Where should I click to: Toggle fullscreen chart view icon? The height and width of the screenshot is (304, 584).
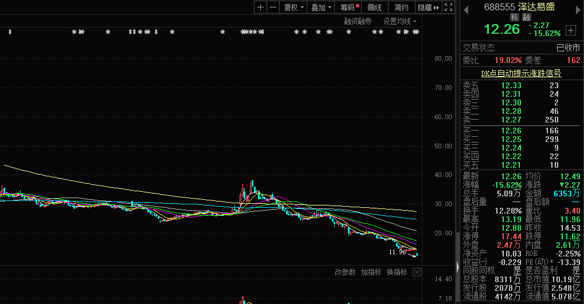pos(449,7)
